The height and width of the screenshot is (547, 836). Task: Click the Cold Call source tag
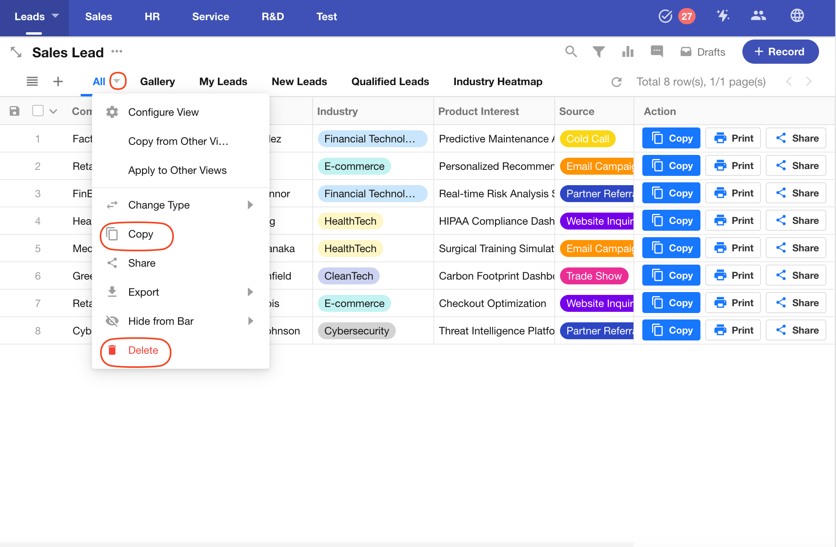pyautogui.click(x=587, y=139)
